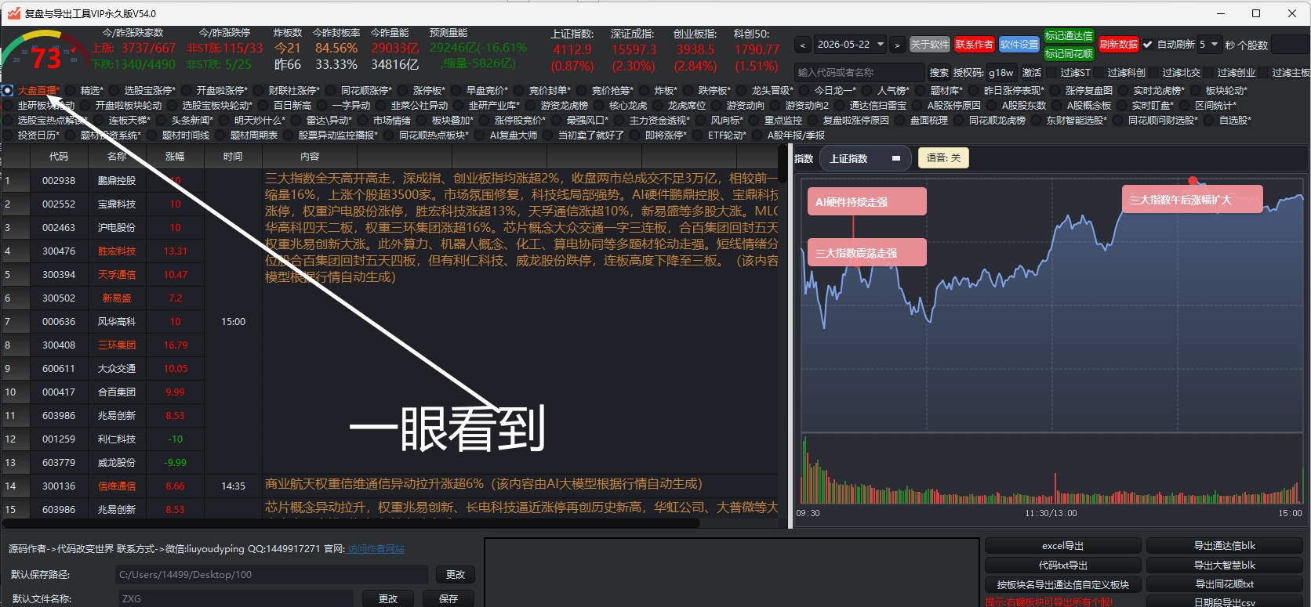The height and width of the screenshot is (607, 1311).
Task: Select the 大盘直播 radio button
Action: point(7,91)
